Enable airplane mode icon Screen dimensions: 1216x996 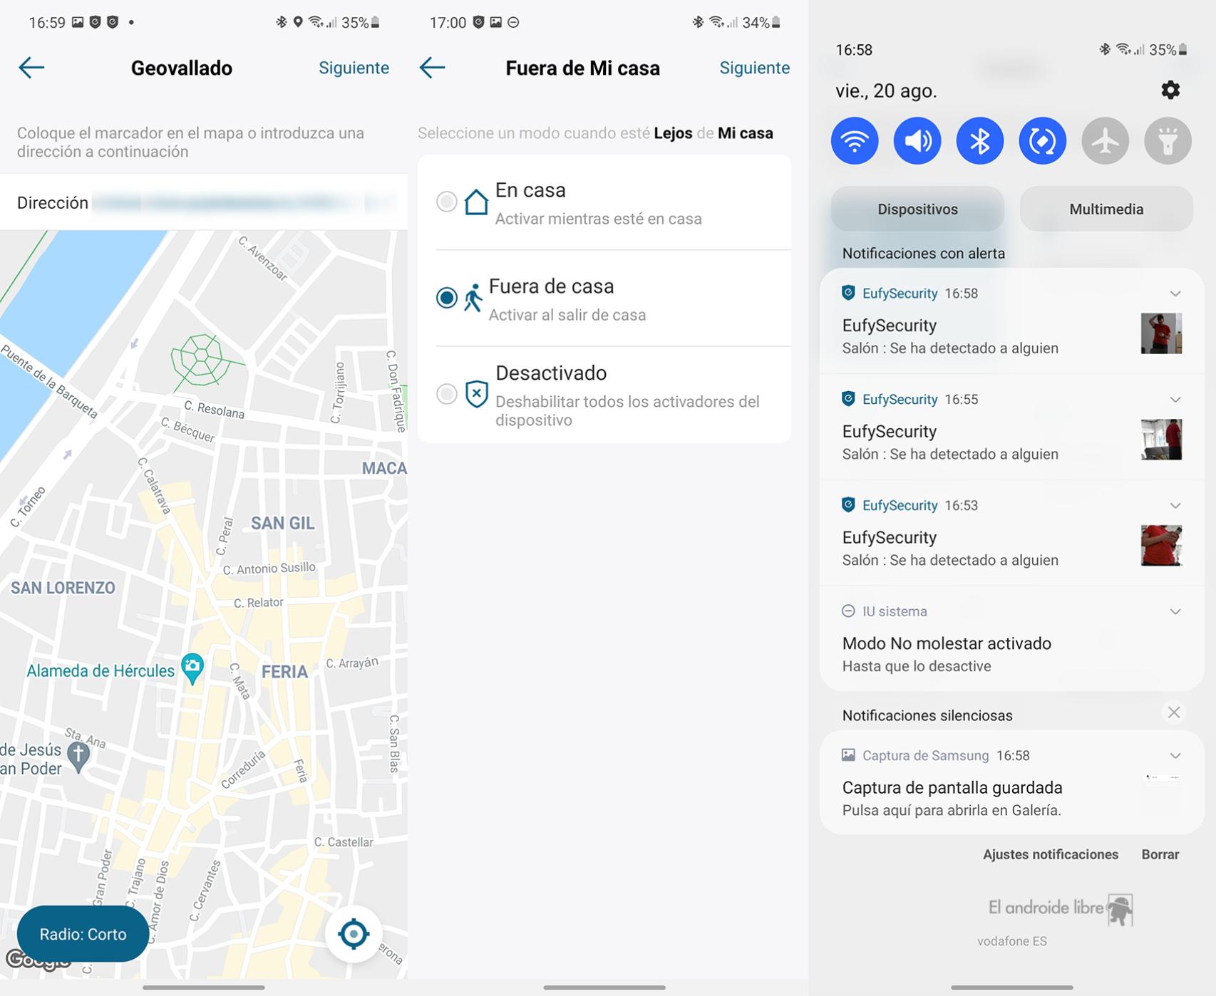tap(1105, 141)
